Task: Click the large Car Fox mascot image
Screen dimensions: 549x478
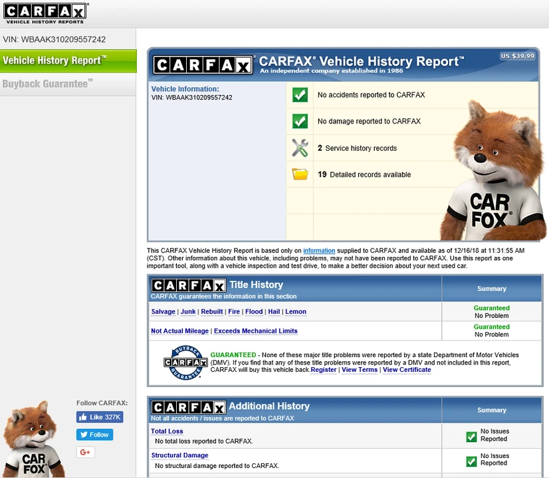Action: tap(493, 171)
